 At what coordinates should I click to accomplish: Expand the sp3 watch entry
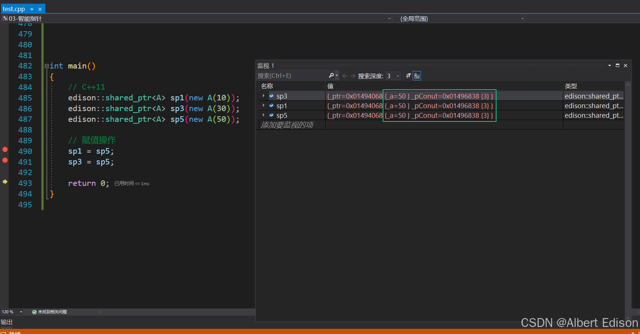coord(264,96)
